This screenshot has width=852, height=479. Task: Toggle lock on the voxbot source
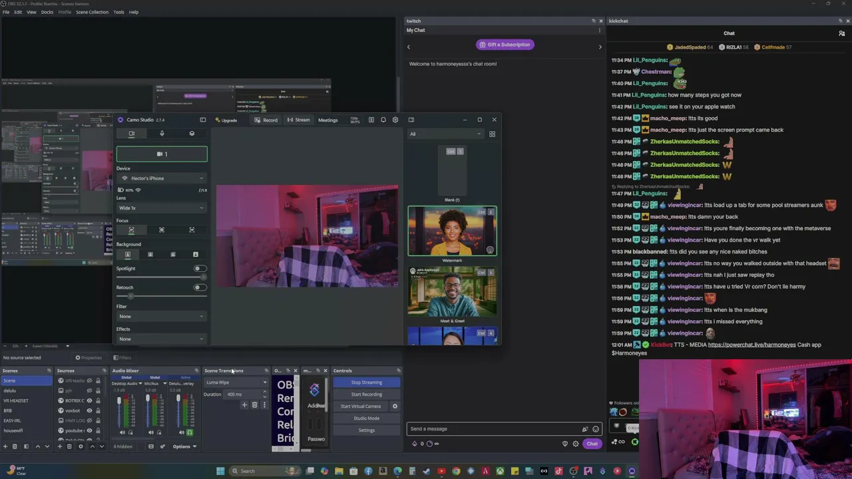coord(98,410)
